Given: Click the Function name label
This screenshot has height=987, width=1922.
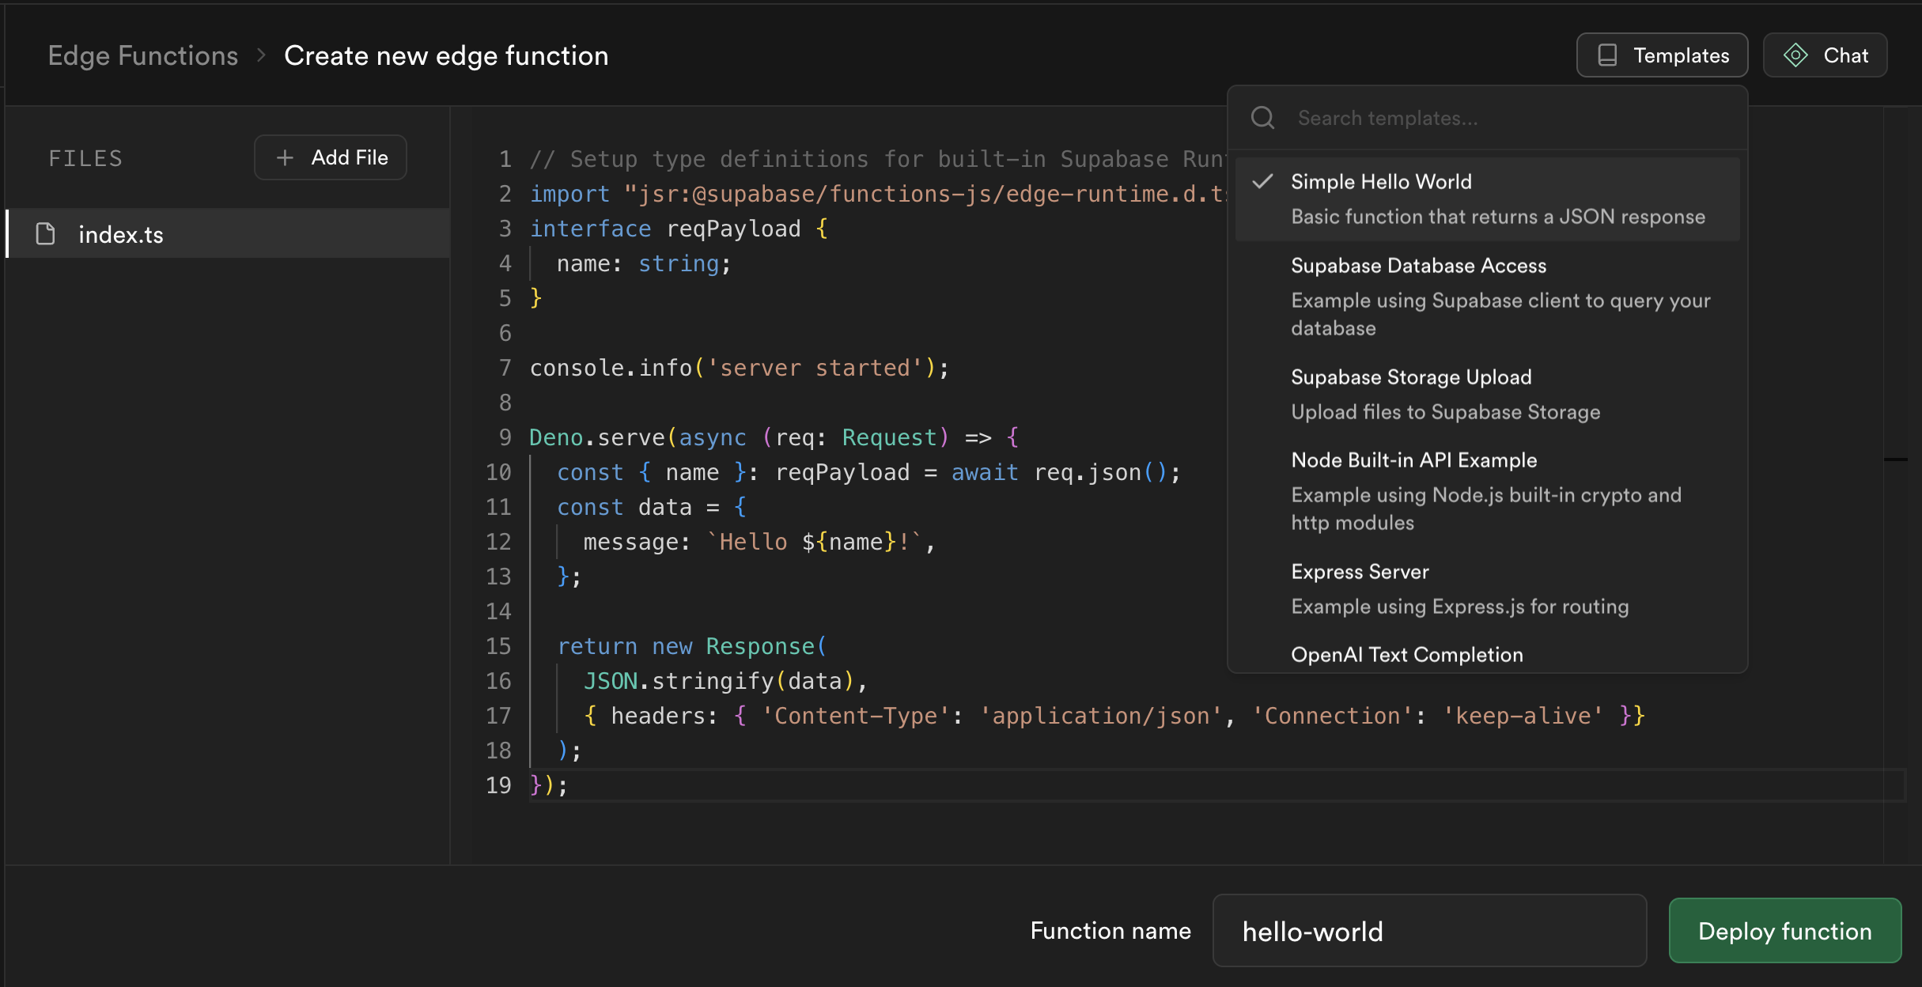Looking at the screenshot, I should tap(1110, 931).
